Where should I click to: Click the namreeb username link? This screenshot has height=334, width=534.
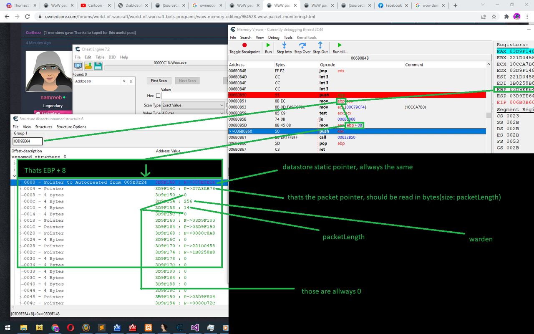(50, 97)
